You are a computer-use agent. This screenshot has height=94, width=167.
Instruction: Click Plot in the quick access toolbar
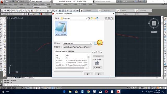coord(19,1)
